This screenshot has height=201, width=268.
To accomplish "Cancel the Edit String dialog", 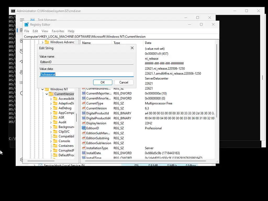I will 124,82.
